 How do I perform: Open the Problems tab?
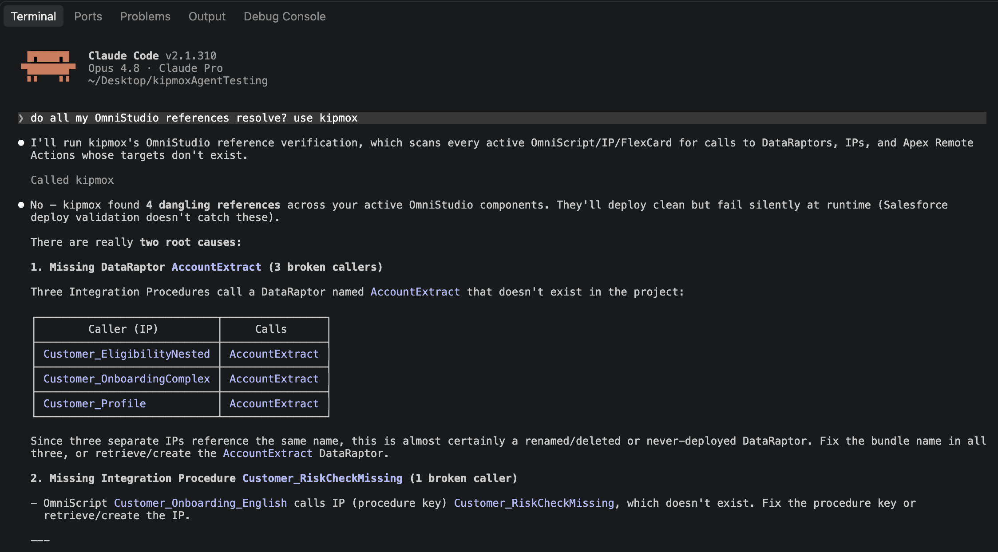tap(145, 16)
